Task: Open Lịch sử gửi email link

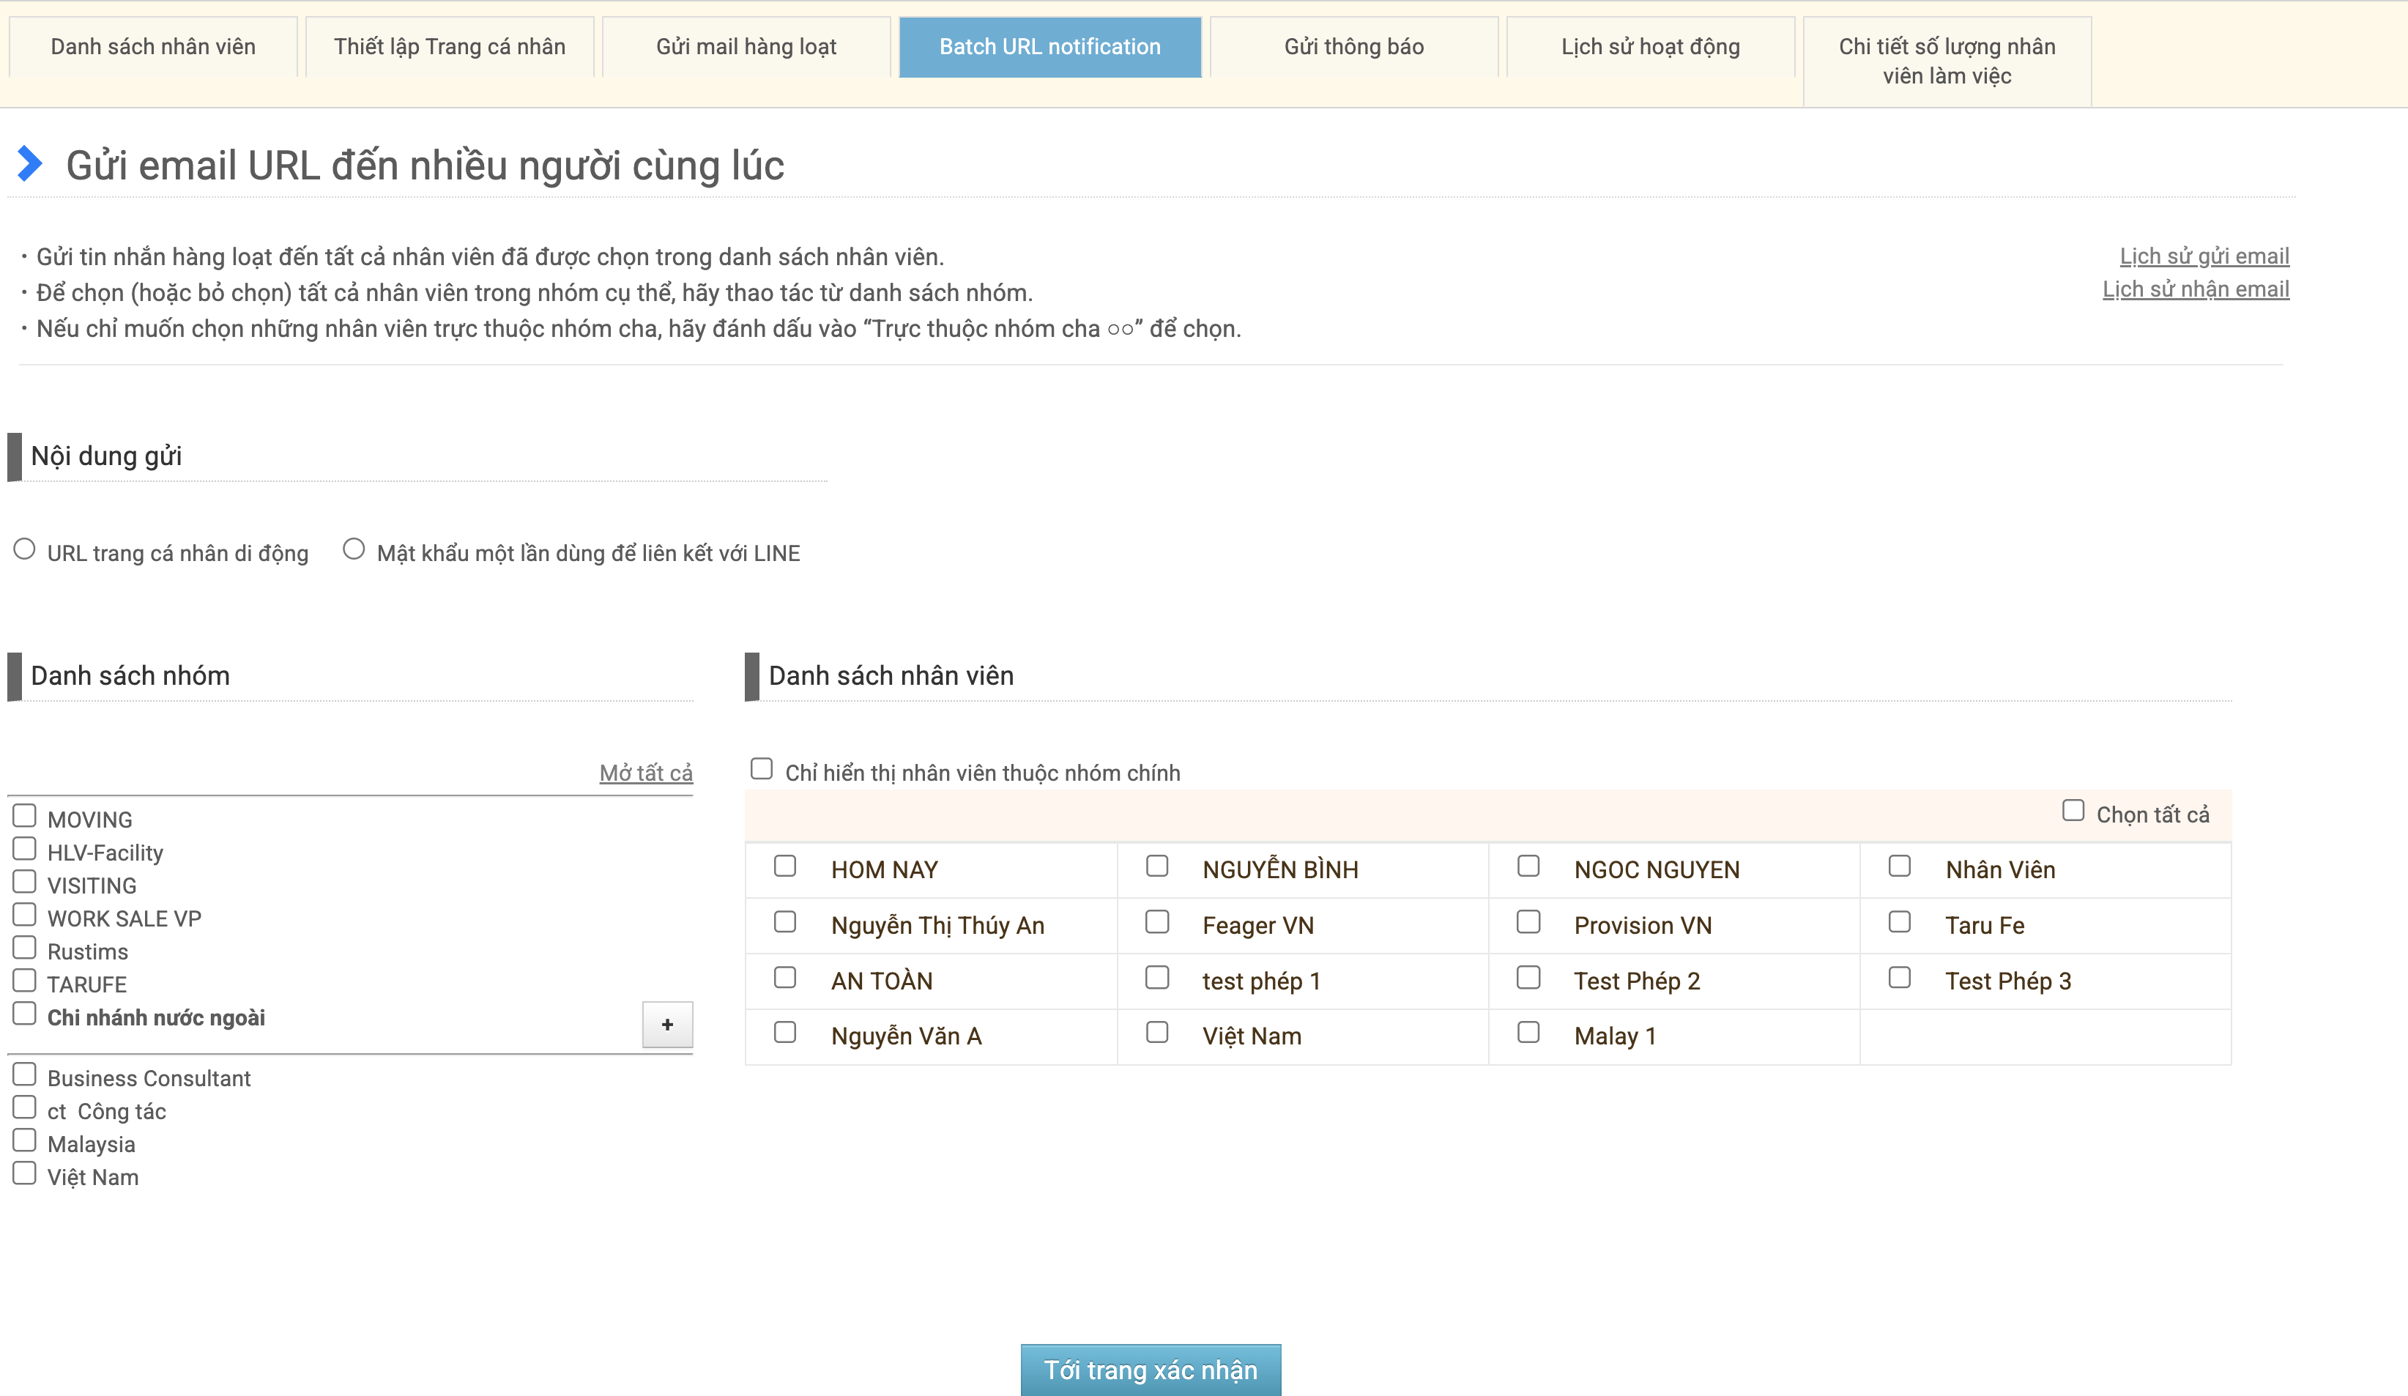Action: pos(2204,256)
